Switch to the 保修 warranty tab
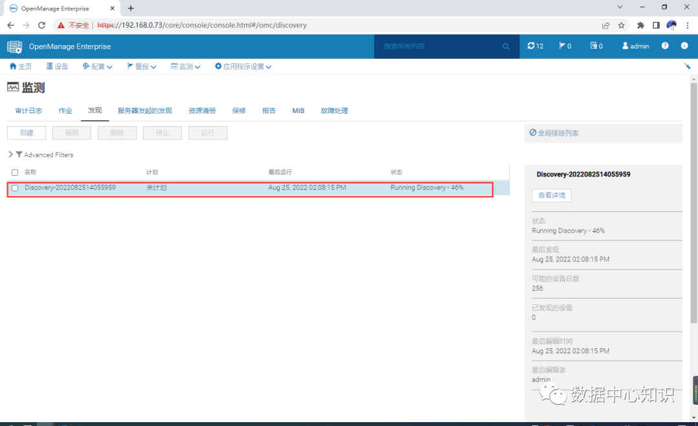This screenshot has width=698, height=426. 239,111
